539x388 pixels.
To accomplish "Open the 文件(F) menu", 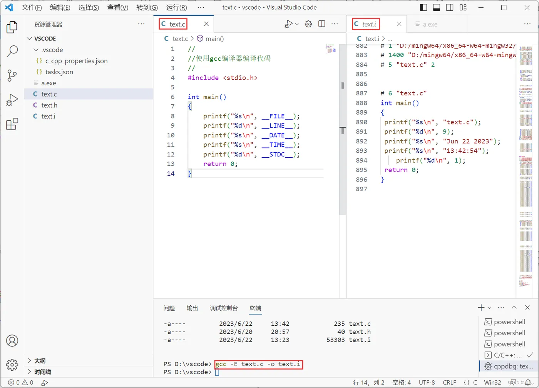I will [32, 7].
